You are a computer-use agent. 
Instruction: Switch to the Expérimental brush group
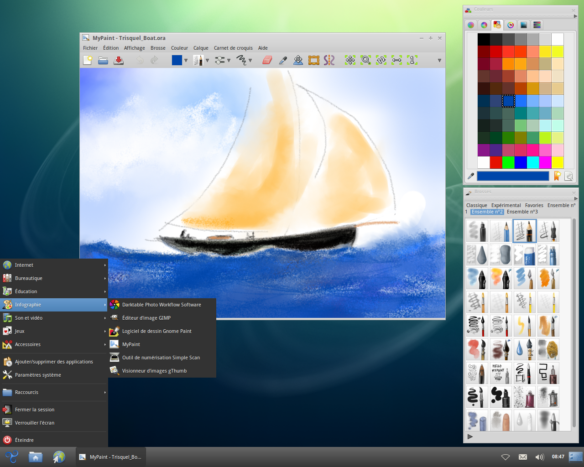[x=506, y=205]
